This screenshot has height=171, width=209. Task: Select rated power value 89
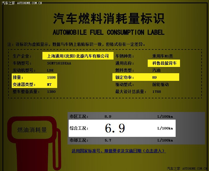[x=154, y=78]
